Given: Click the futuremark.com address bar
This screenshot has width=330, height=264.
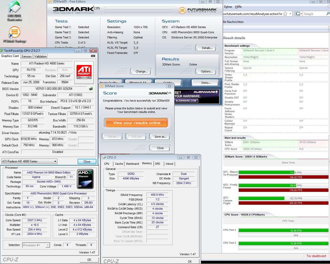Looking at the screenshot, I should [253, 14].
